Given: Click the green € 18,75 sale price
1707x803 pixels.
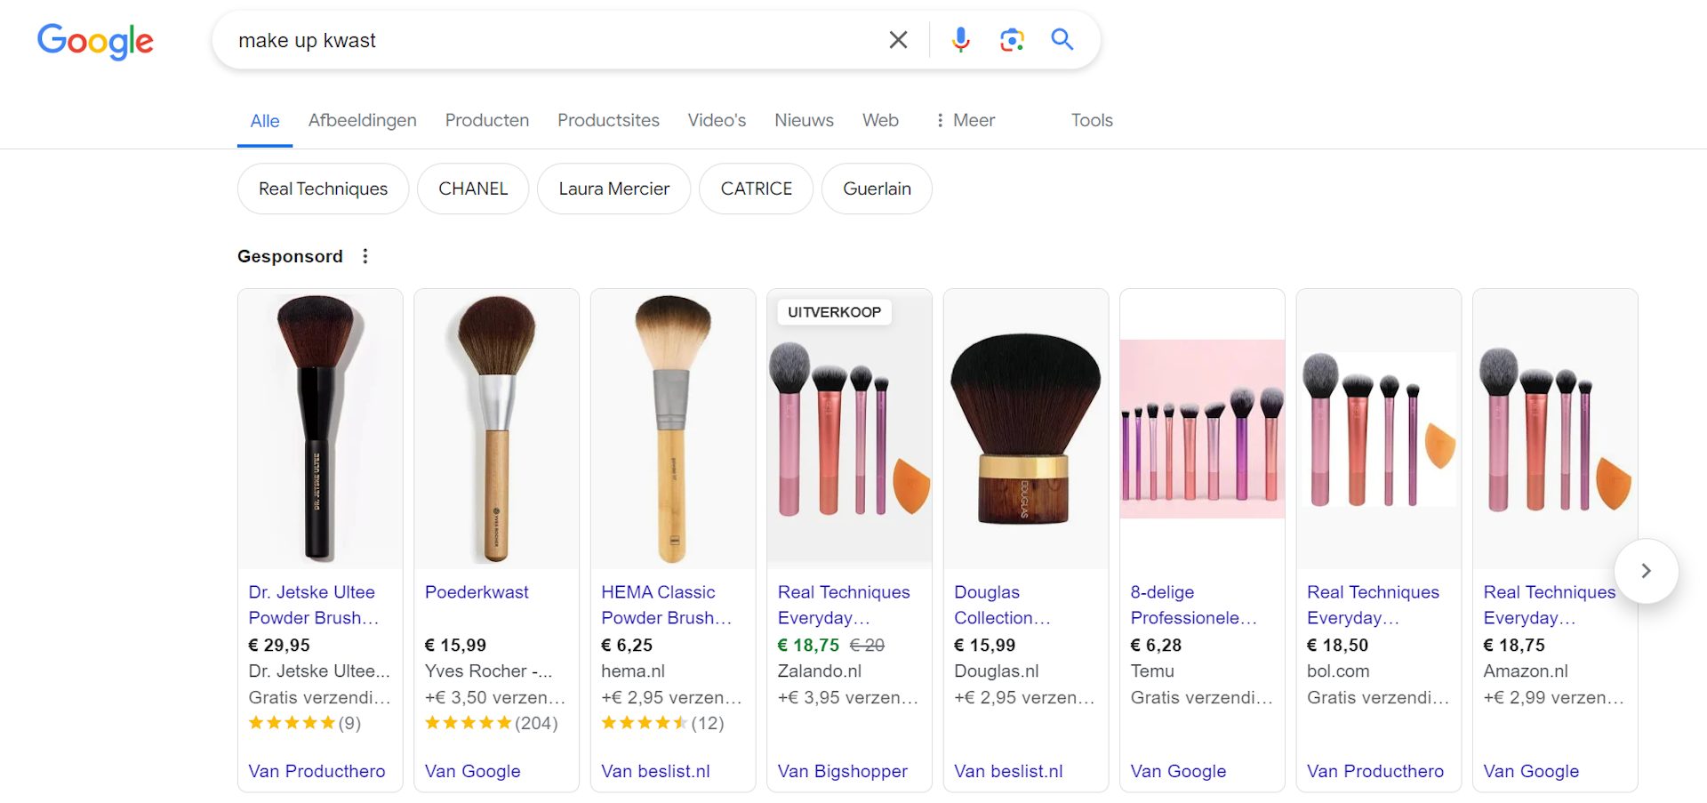Looking at the screenshot, I should click(x=808, y=645).
